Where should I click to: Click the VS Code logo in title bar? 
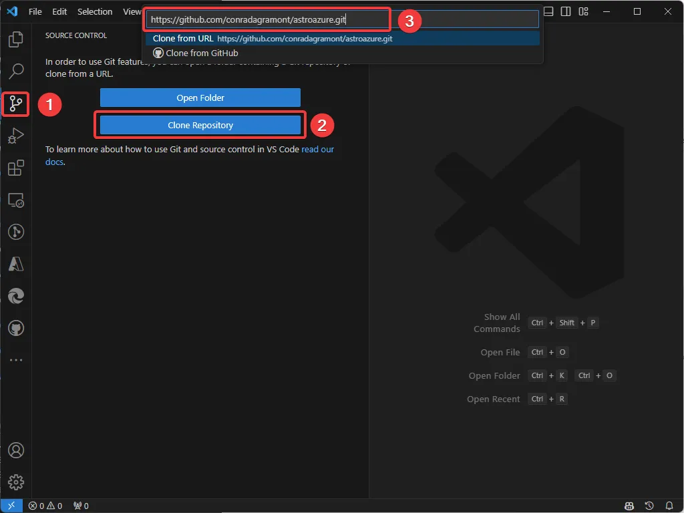(x=12, y=11)
